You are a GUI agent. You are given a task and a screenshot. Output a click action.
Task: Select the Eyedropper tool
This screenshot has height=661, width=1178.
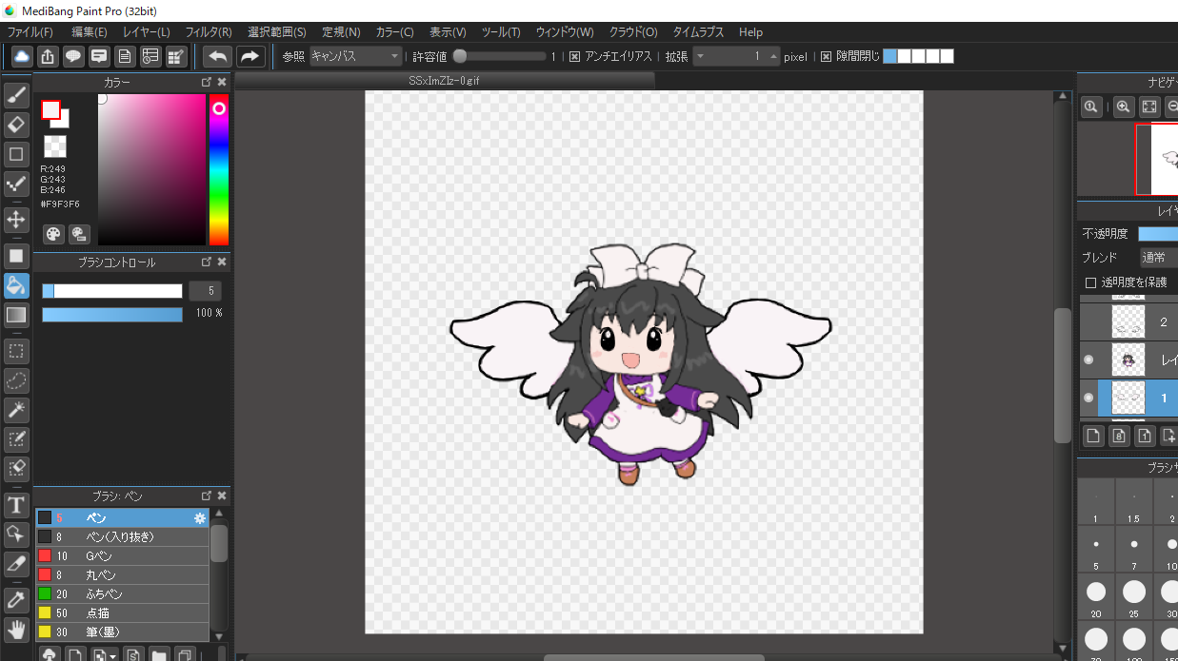[x=16, y=599]
